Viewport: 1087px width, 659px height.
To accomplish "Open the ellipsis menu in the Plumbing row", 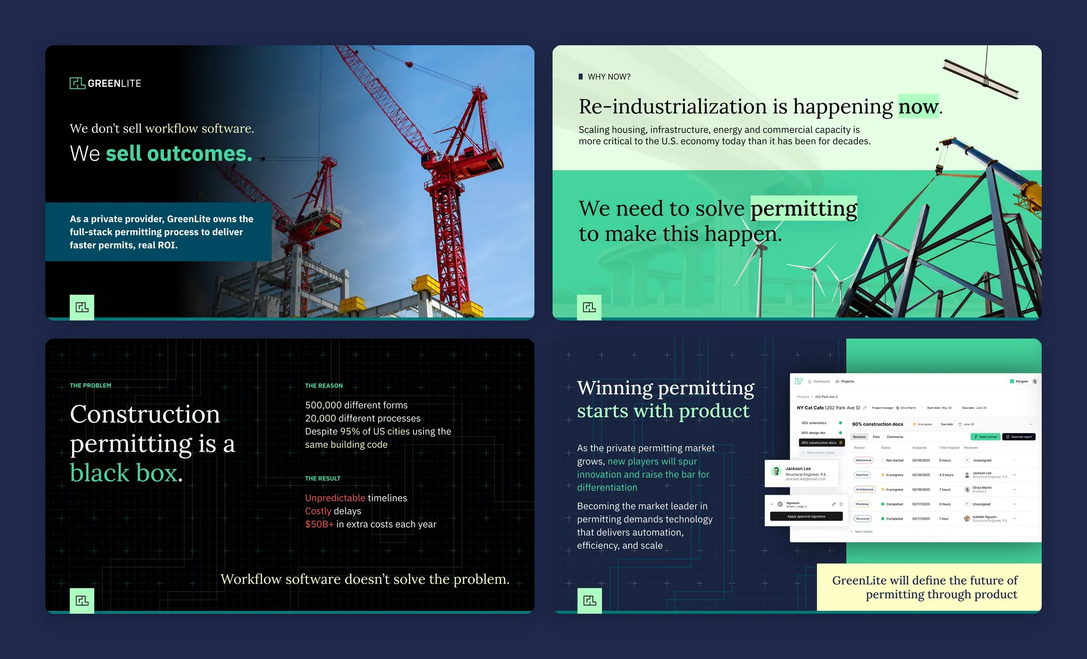I will [x=1015, y=504].
